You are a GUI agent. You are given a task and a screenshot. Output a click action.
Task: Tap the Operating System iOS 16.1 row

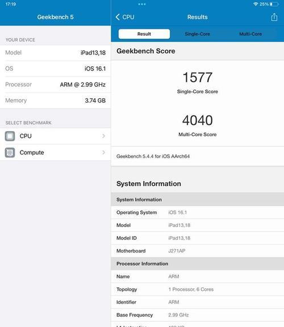[x=198, y=212]
